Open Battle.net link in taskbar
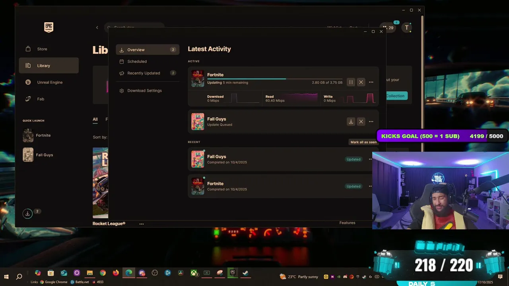 click(80, 282)
